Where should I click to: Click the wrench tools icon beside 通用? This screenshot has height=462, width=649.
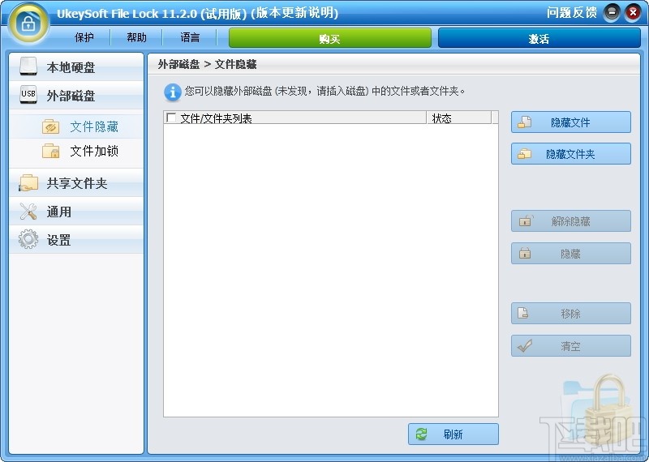click(28, 212)
